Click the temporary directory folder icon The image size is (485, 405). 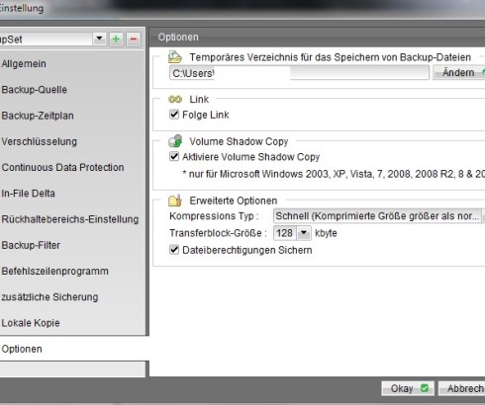(x=175, y=57)
